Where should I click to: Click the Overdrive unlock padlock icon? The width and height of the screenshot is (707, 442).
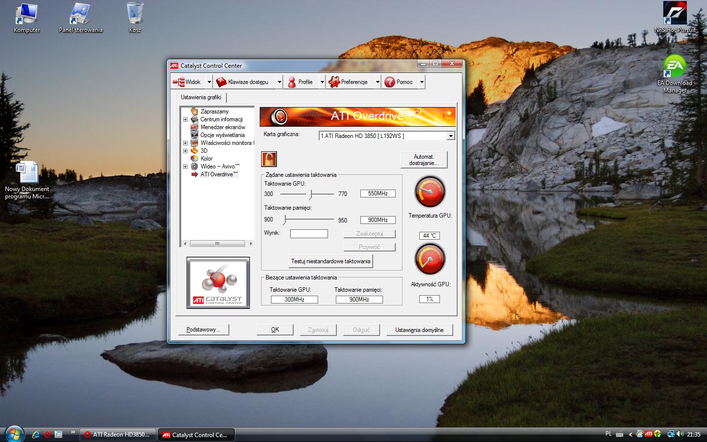click(x=269, y=159)
